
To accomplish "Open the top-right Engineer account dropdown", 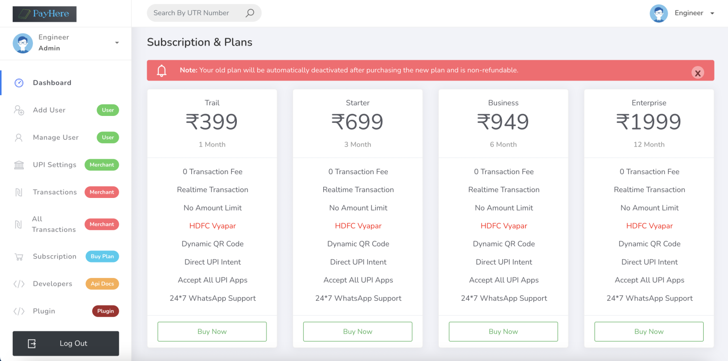I will pos(712,13).
